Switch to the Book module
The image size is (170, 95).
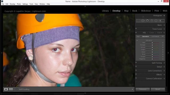click(135, 11)
